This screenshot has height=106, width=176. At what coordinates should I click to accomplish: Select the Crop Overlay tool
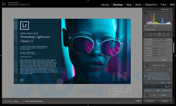[146, 34]
